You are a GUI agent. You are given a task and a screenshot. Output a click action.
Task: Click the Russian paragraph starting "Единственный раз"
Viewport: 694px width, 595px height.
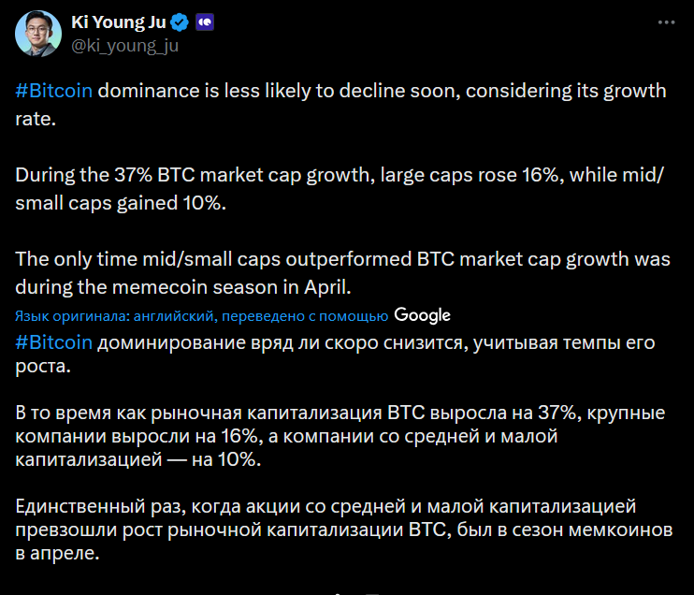pos(340,530)
